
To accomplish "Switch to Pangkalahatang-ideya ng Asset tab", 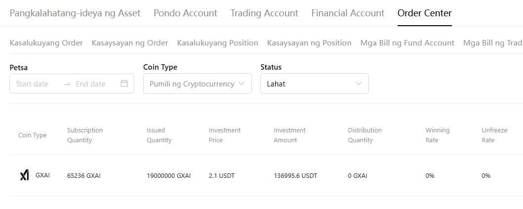I will [75, 13].
